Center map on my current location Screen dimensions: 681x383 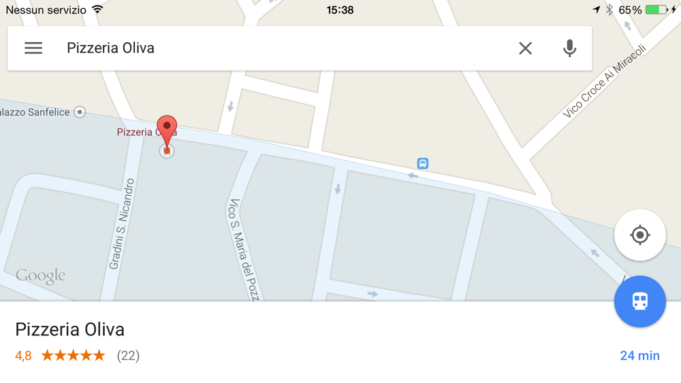[x=639, y=235]
